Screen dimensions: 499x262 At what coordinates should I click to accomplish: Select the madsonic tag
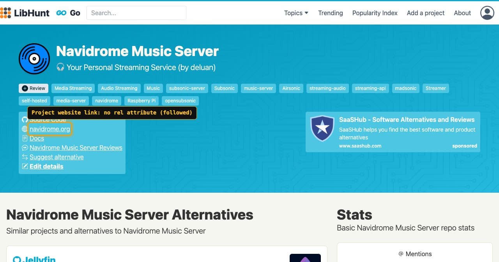(406, 88)
